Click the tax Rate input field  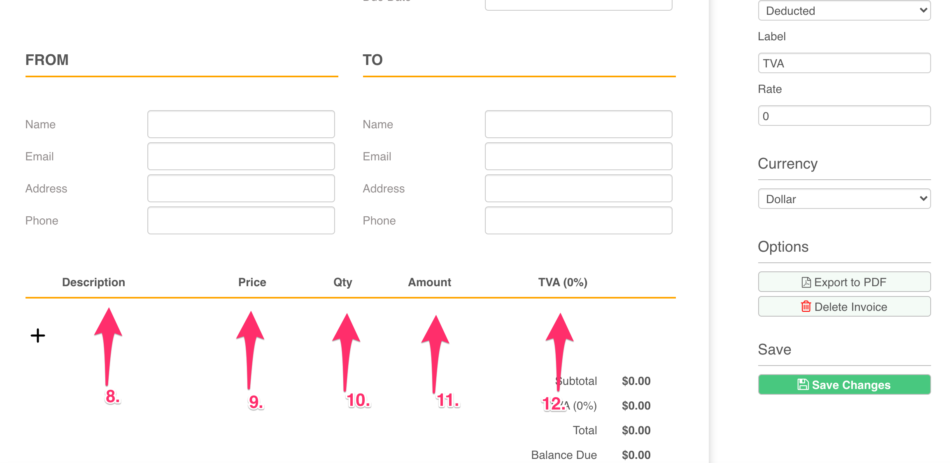coord(844,116)
